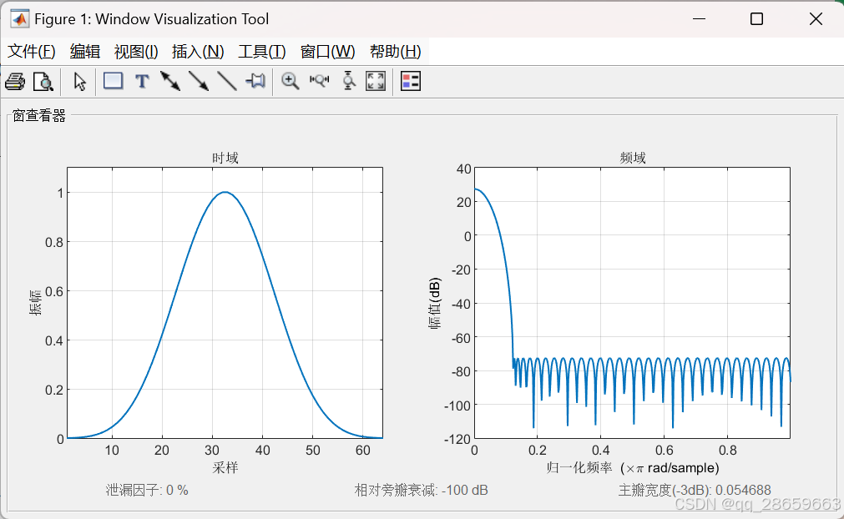Choose the Insert Rectangle tool
The height and width of the screenshot is (519, 844).
[113, 81]
